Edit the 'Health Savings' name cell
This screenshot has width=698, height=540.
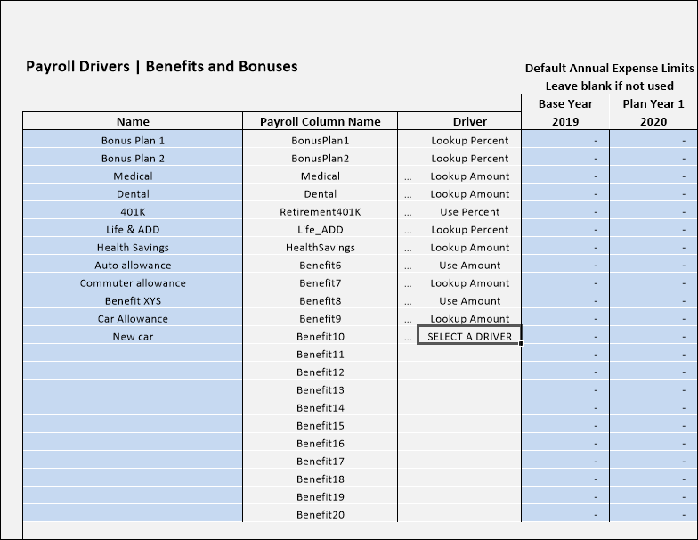tap(133, 246)
